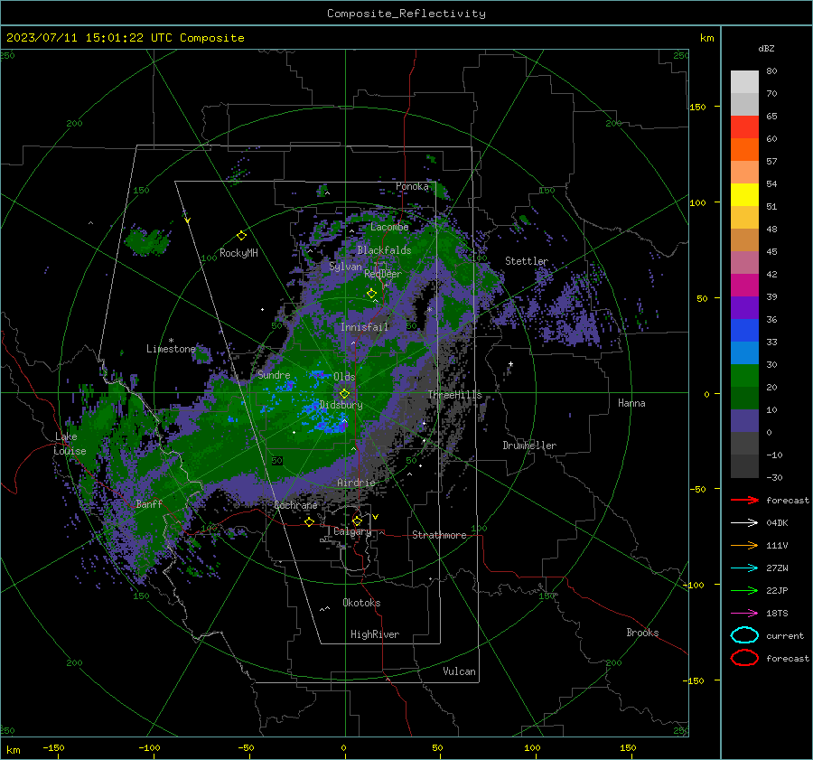Image resolution: width=813 pixels, height=760 pixels.
Task: Click the white 04DK arrow icon
Action: (744, 523)
